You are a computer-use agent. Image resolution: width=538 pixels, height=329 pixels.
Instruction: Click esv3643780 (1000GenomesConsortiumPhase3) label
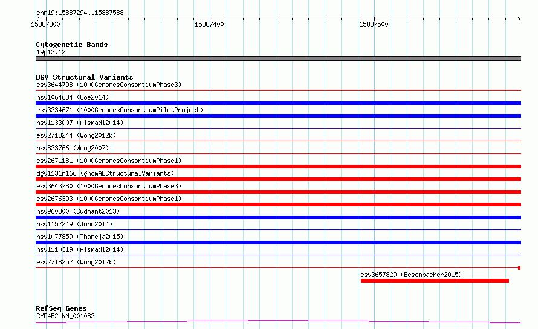(109, 186)
